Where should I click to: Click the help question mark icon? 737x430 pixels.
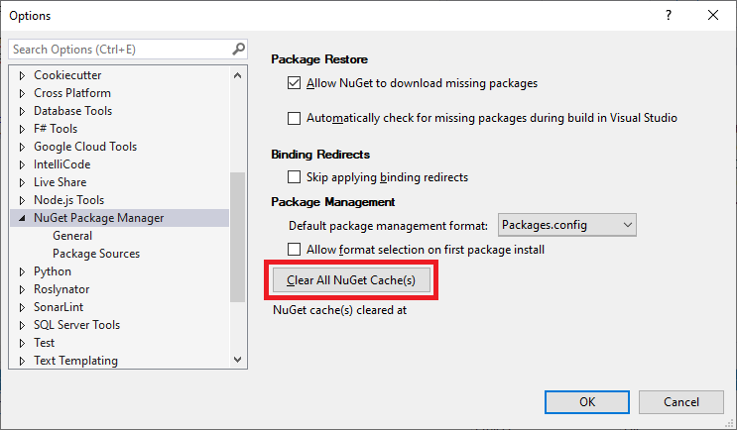coord(669,16)
